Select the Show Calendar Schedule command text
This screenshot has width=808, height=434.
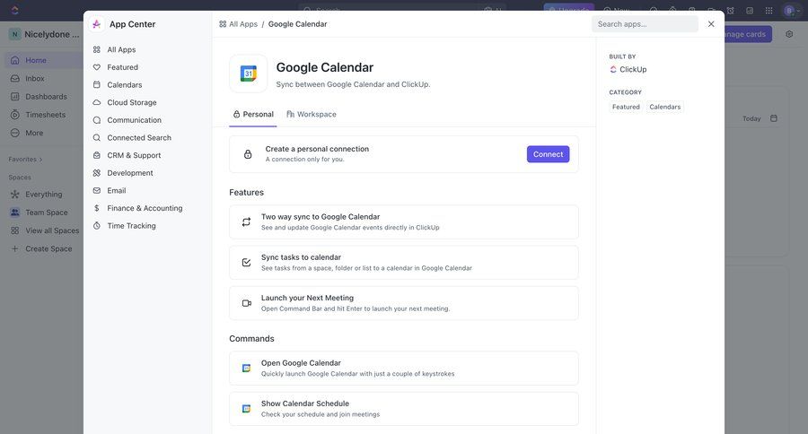305,404
